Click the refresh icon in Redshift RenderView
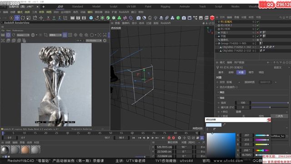 click(14, 35)
